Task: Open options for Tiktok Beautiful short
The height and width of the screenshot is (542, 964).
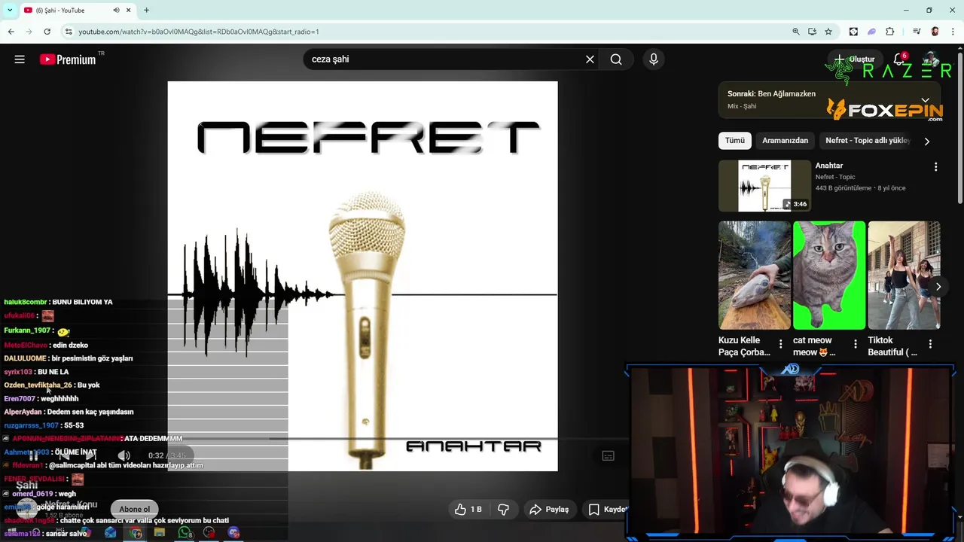Action: pyautogui.click(x=930, y=344)
